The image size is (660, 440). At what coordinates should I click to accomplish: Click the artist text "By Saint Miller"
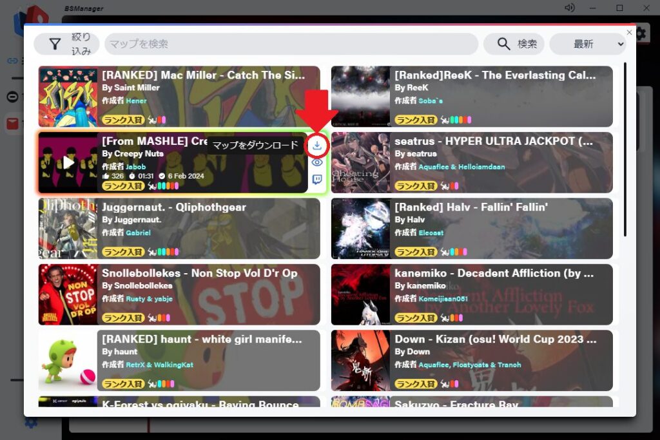click(131, 88)
